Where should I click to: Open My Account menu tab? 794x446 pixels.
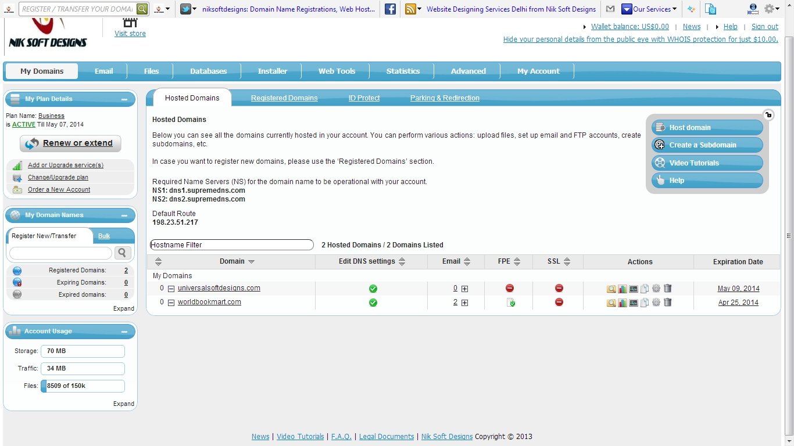click(538, 71)
